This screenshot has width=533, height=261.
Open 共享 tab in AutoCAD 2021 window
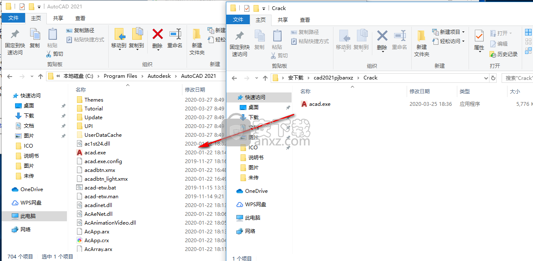click(x=58, y=18)
